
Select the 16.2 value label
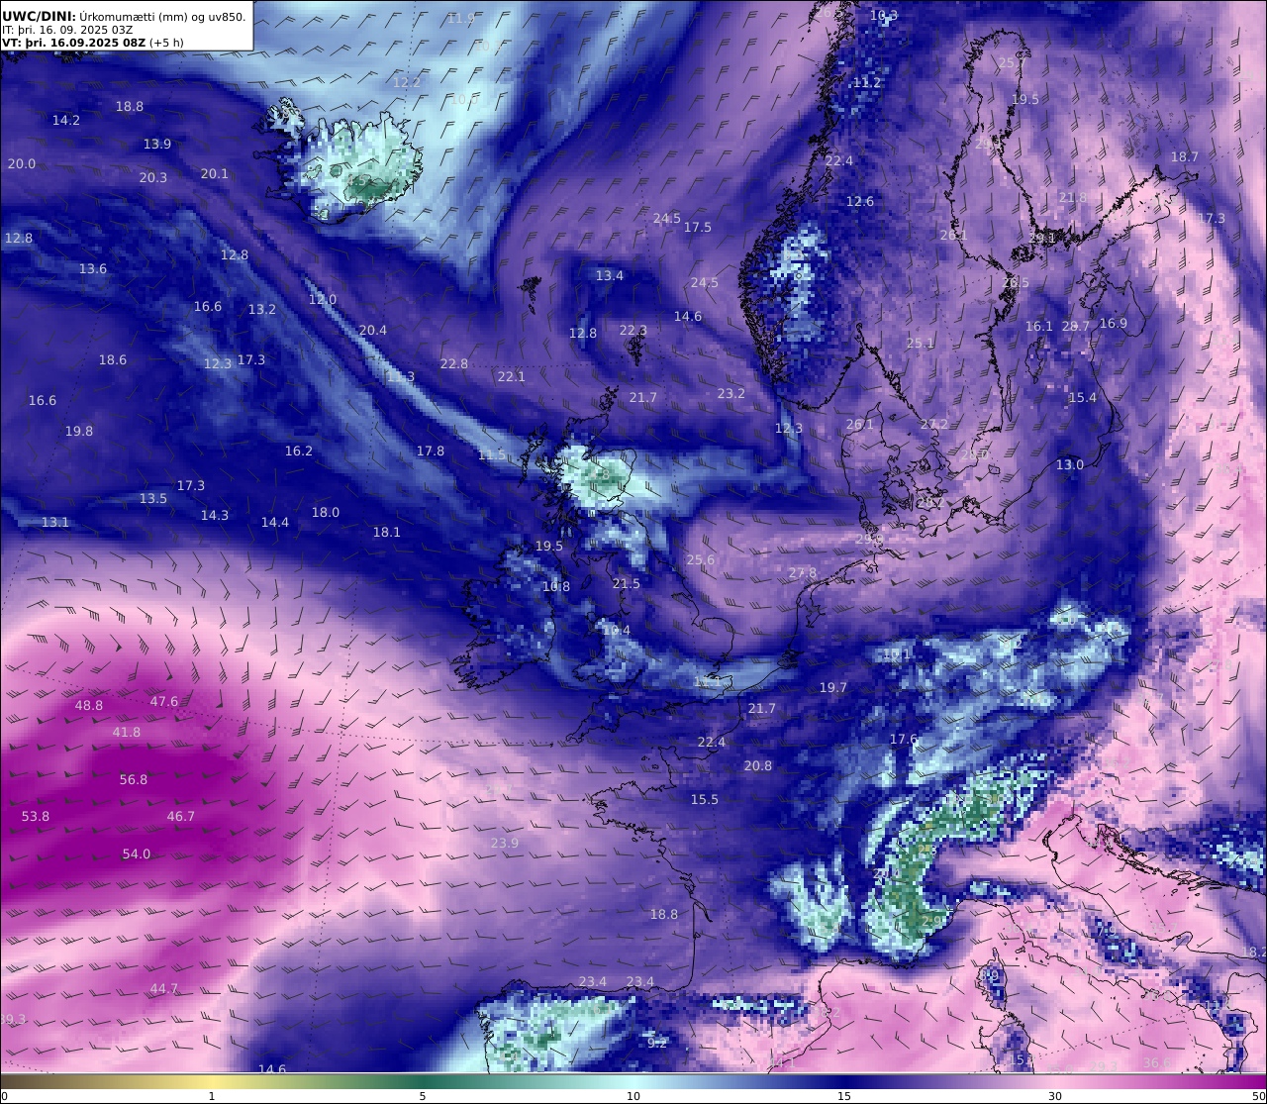(299, 452)
